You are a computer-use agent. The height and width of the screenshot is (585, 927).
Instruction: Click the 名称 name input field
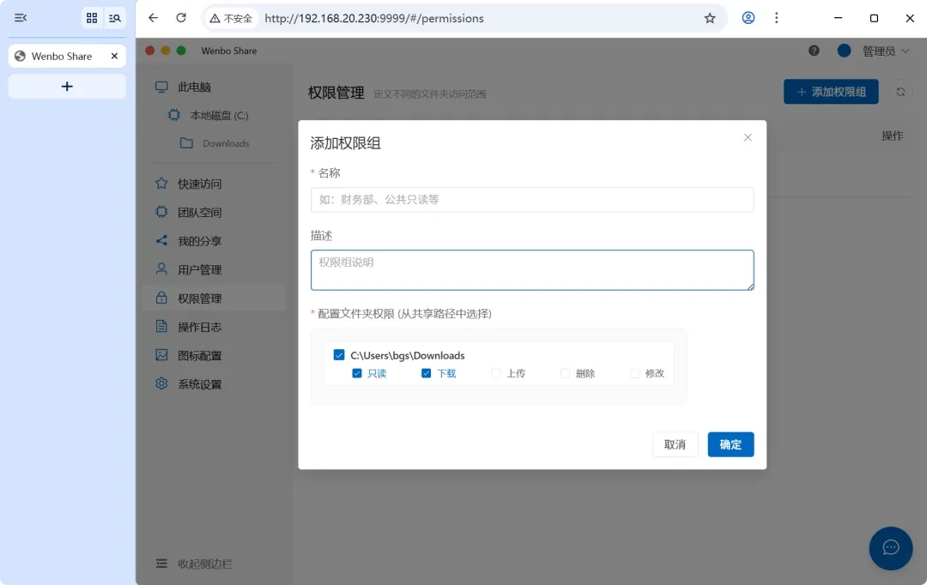532,200
